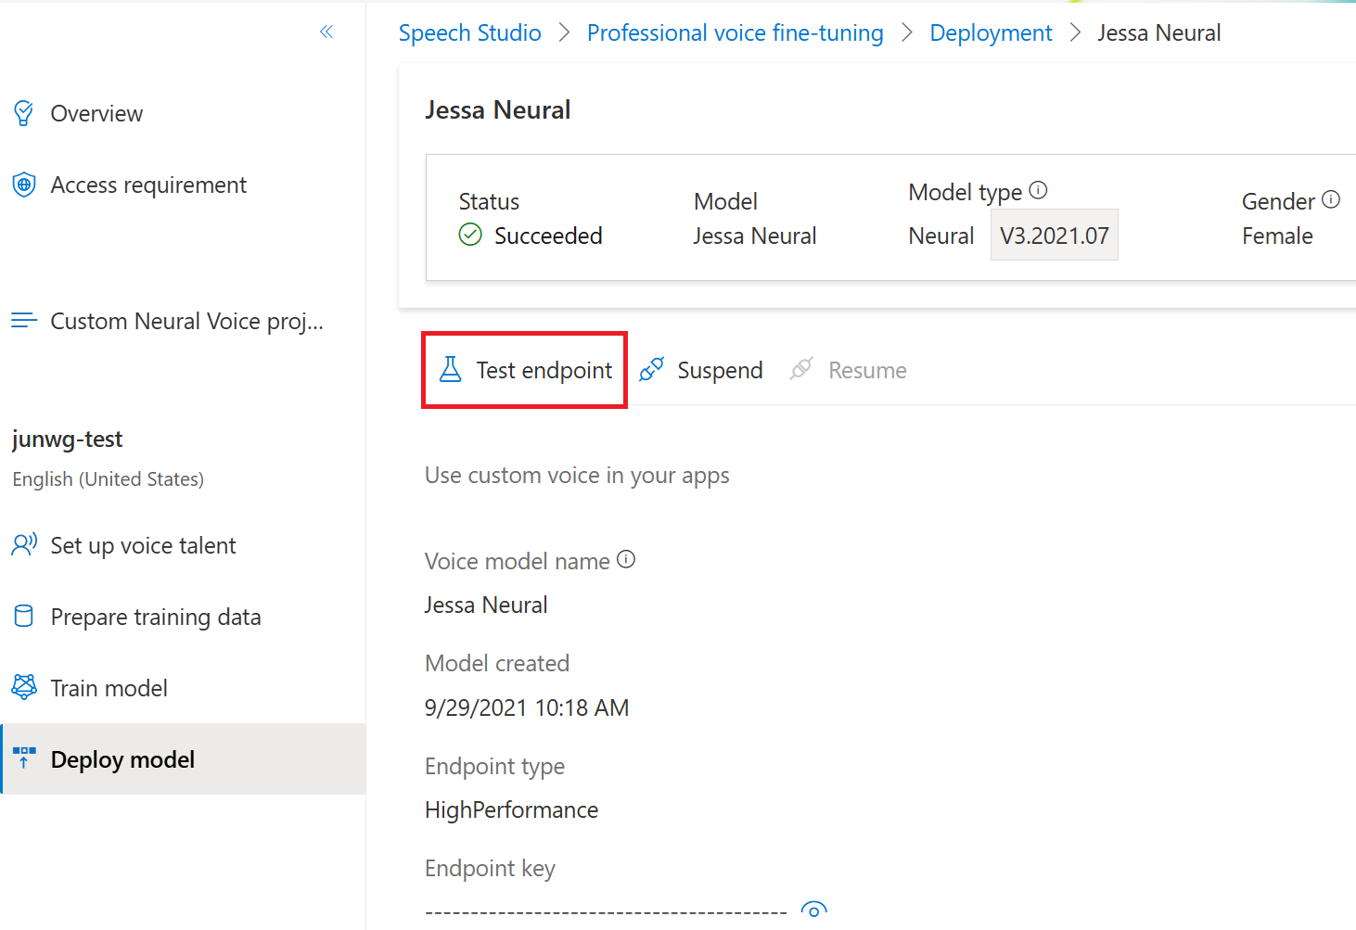Click the Test endpoint button

pyautogui.click(x=525, y=370)
